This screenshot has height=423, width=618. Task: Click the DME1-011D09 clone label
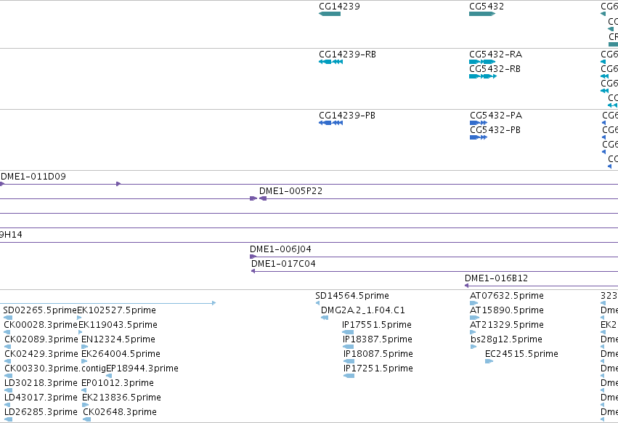coord(33,177)
